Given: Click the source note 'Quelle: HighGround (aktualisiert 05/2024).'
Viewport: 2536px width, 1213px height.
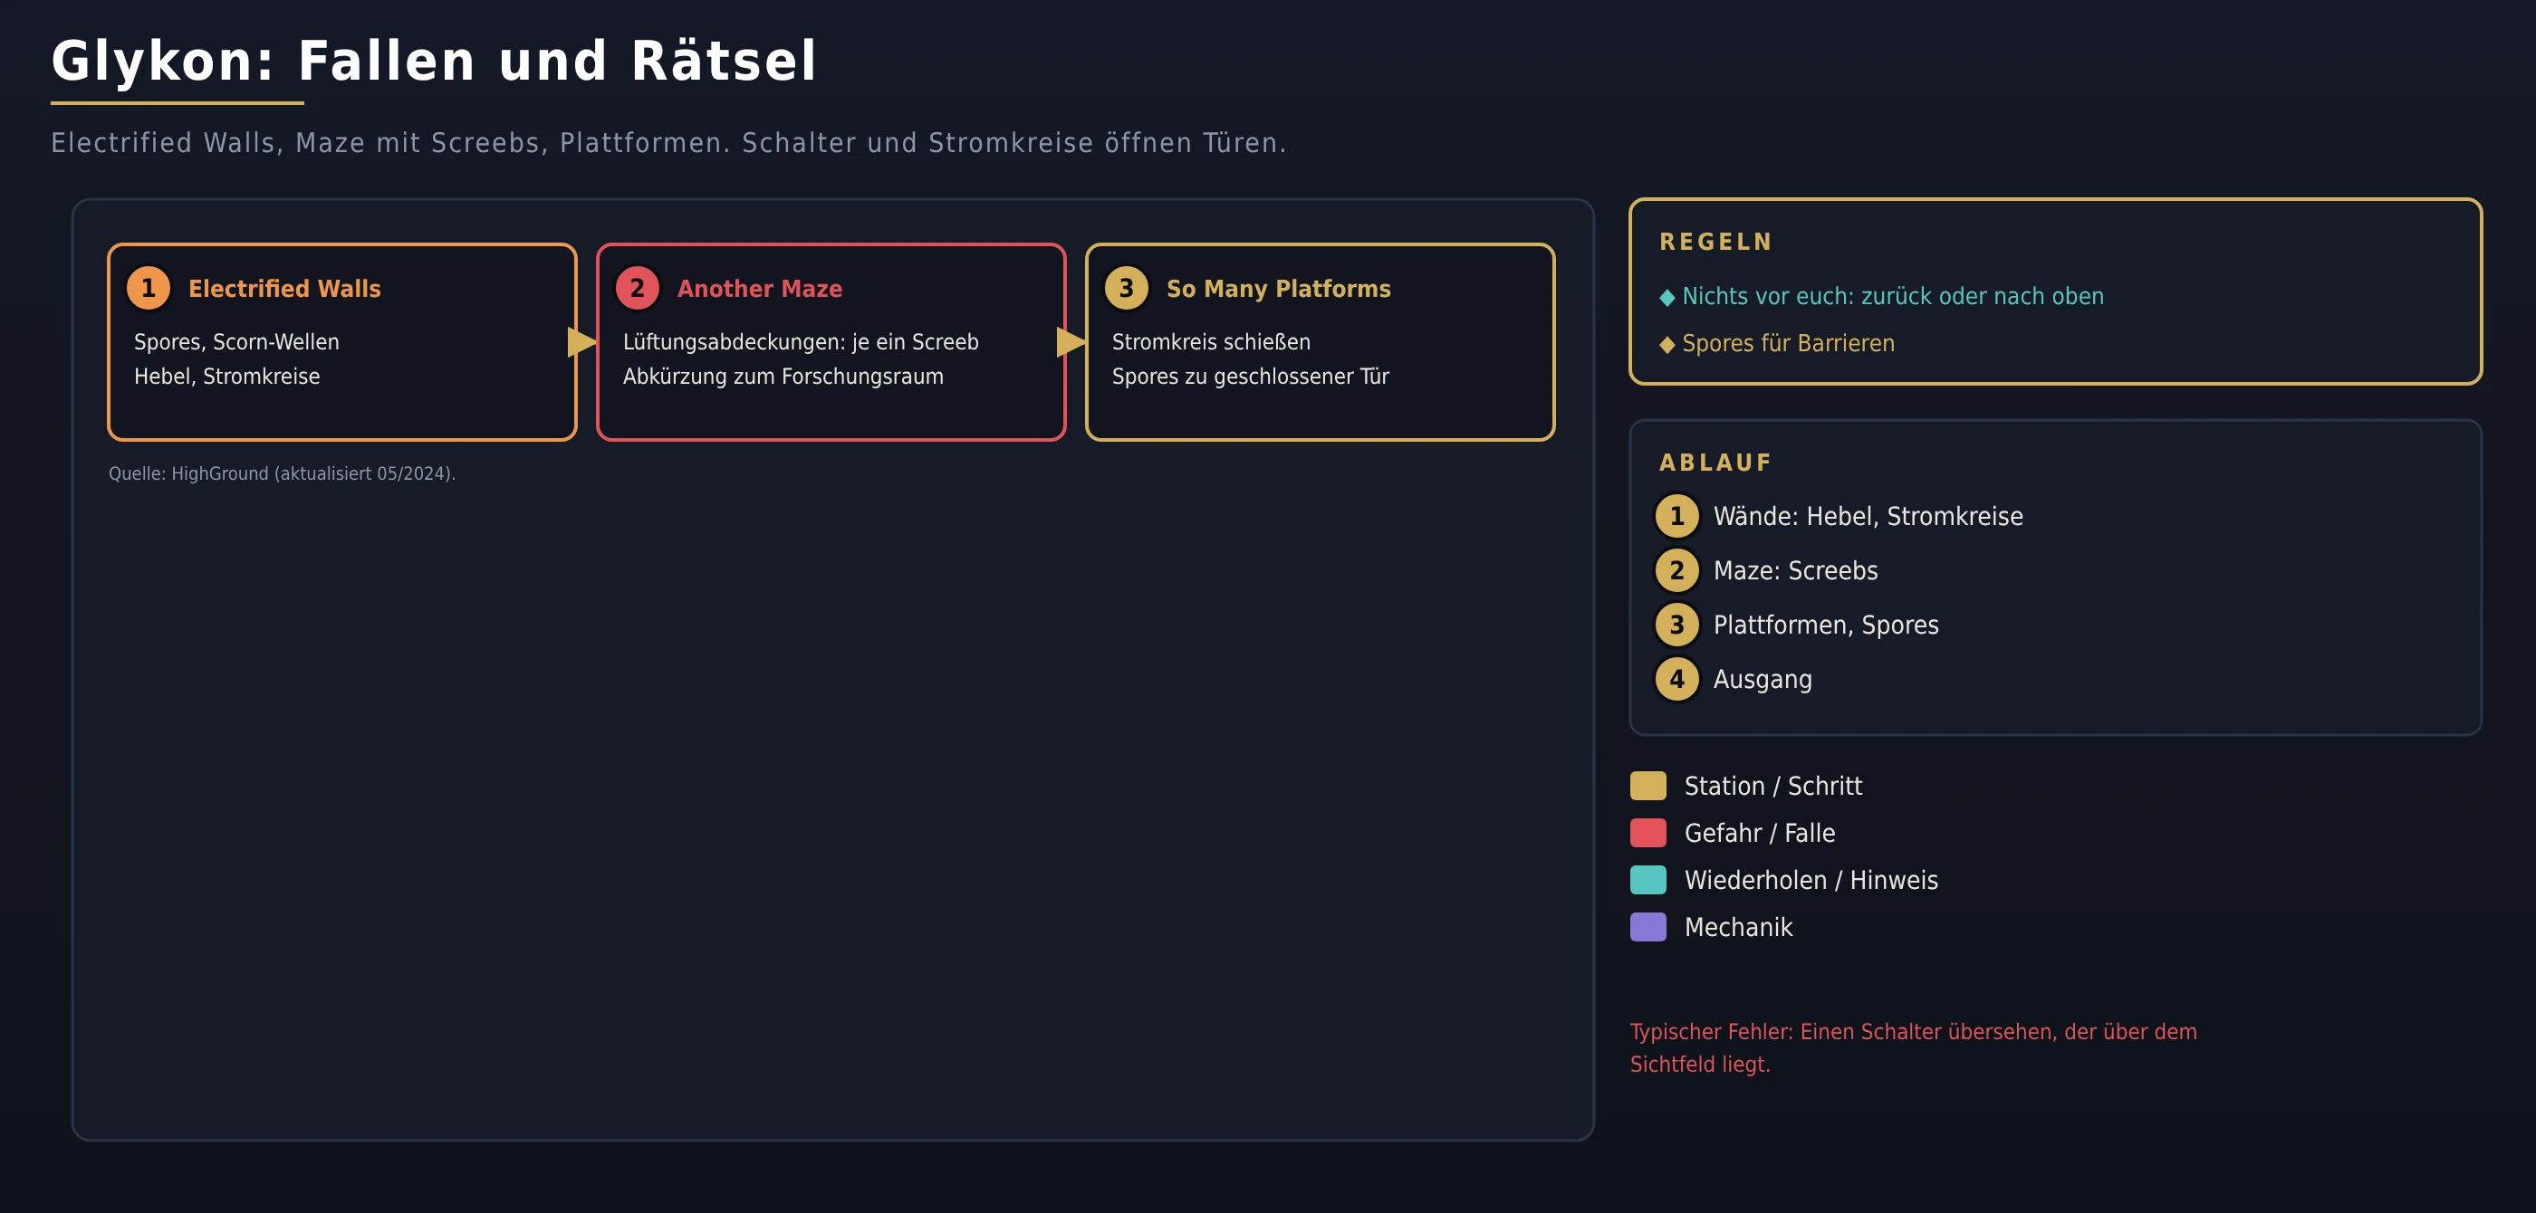Looking at the screenshot, I should pyautogui.click(x=282, y=473).
